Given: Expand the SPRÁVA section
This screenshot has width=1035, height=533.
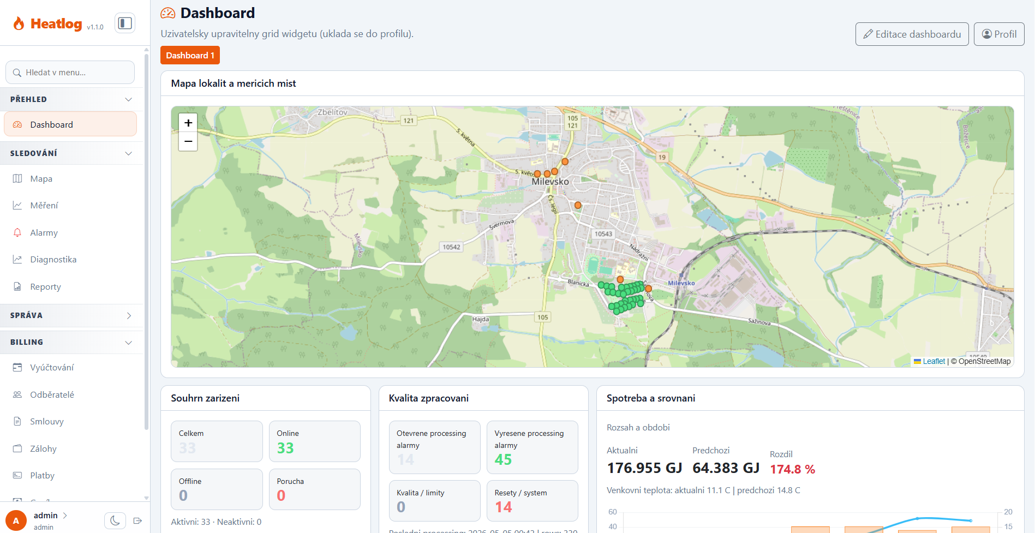Looking at the screenshot, I should 71,315.
